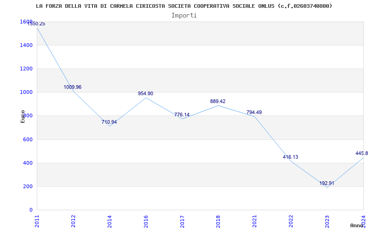
Task: Click the 954.90 data label
Action: pos(145,93)
